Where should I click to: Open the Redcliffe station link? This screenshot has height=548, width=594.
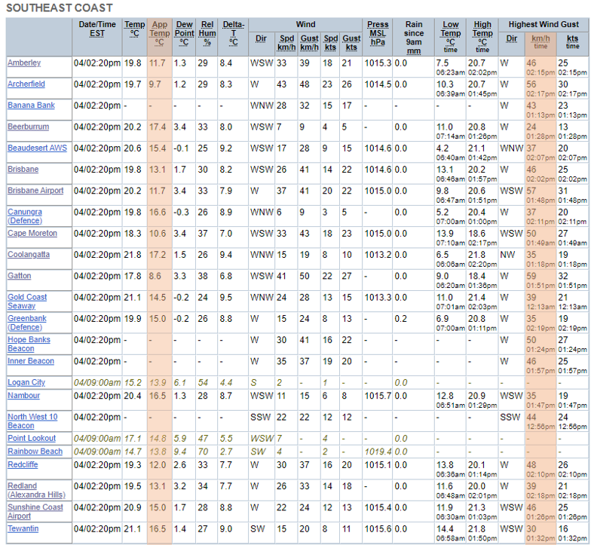coord(23,464)
